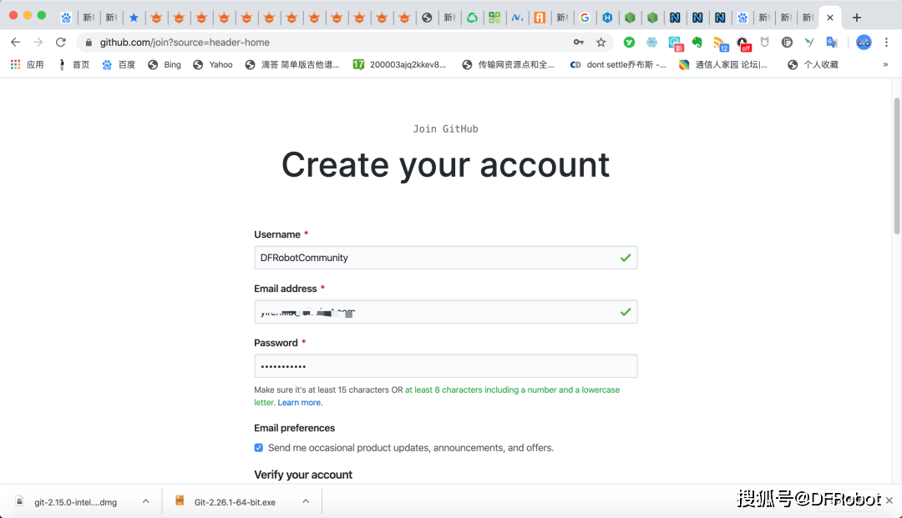Open the 百度 bookmark
This screenshot has height=518, width=902.
click(119, 64)
